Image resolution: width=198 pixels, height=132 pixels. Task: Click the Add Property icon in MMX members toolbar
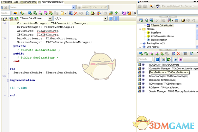[x=152, y=53]
